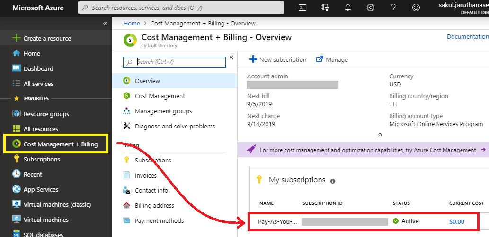The width and height of the screenshot is (489, 237).
Task: Click the SUBSCRIPTION ID column header
Action: point(322,203)
